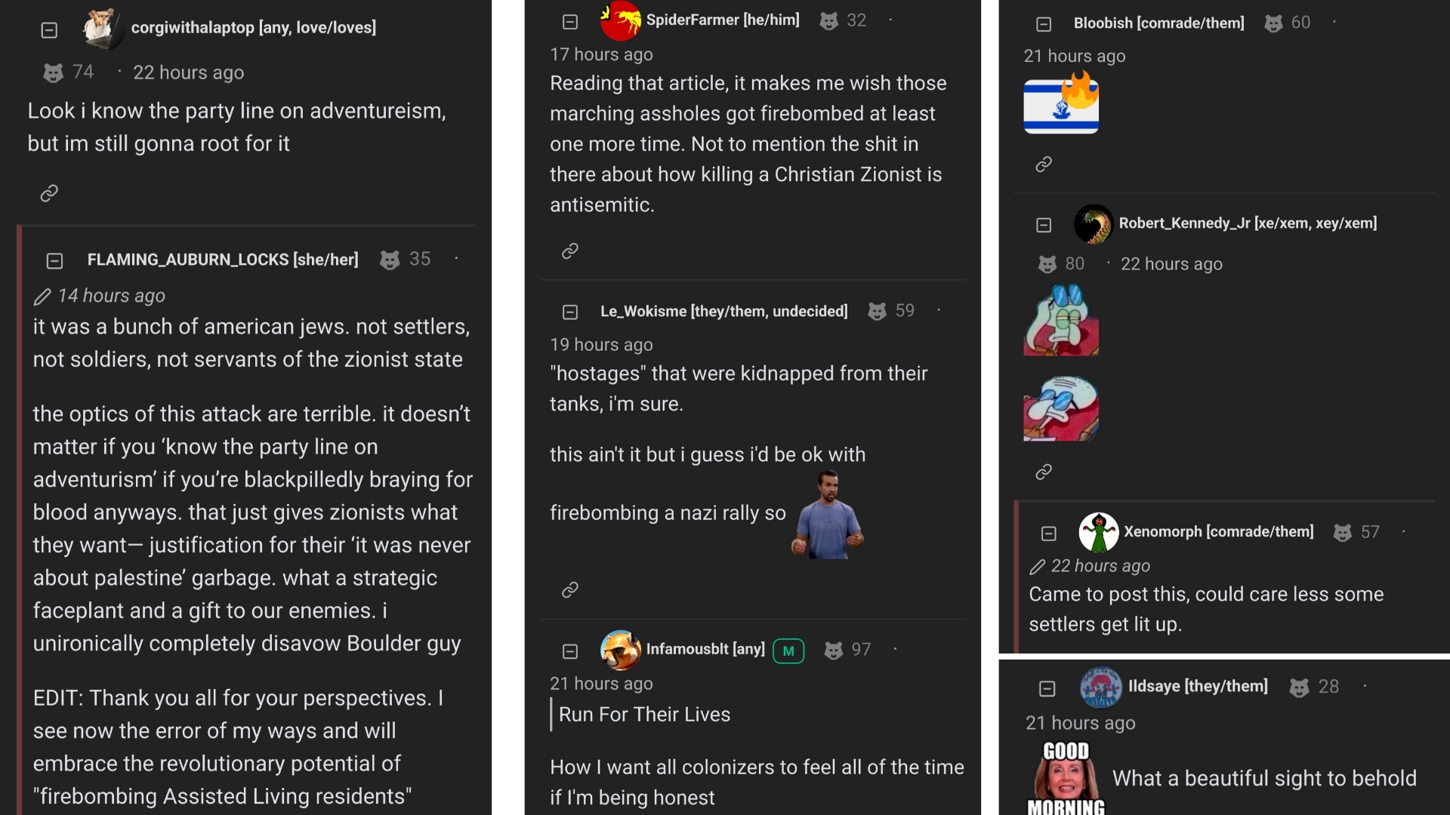Copy permalink of SpiderFarmer's comment
Image resolution: width=1450 pixels, height=815 pixels.
pyautogui.click(x=570, y=251)
